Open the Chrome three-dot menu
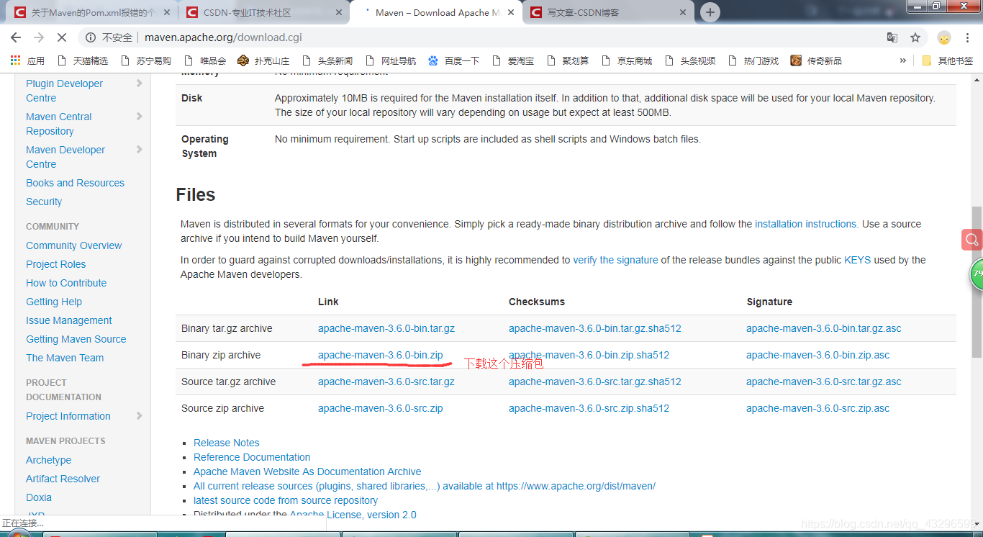983x537 pixels. [x=968, y=37]
